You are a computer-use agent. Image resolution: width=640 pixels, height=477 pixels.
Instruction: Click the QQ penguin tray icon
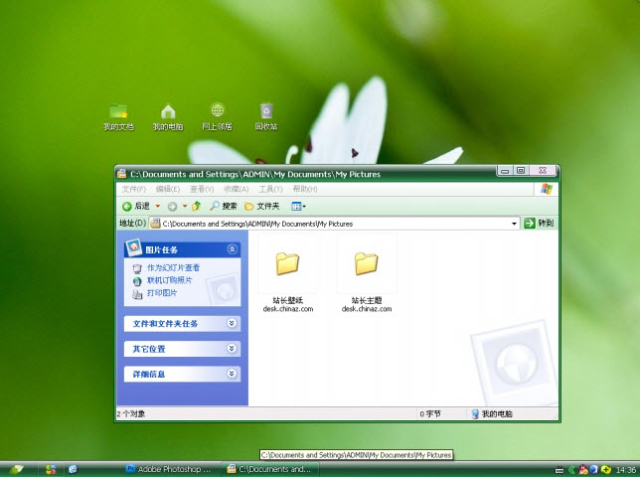click(582, 470)
